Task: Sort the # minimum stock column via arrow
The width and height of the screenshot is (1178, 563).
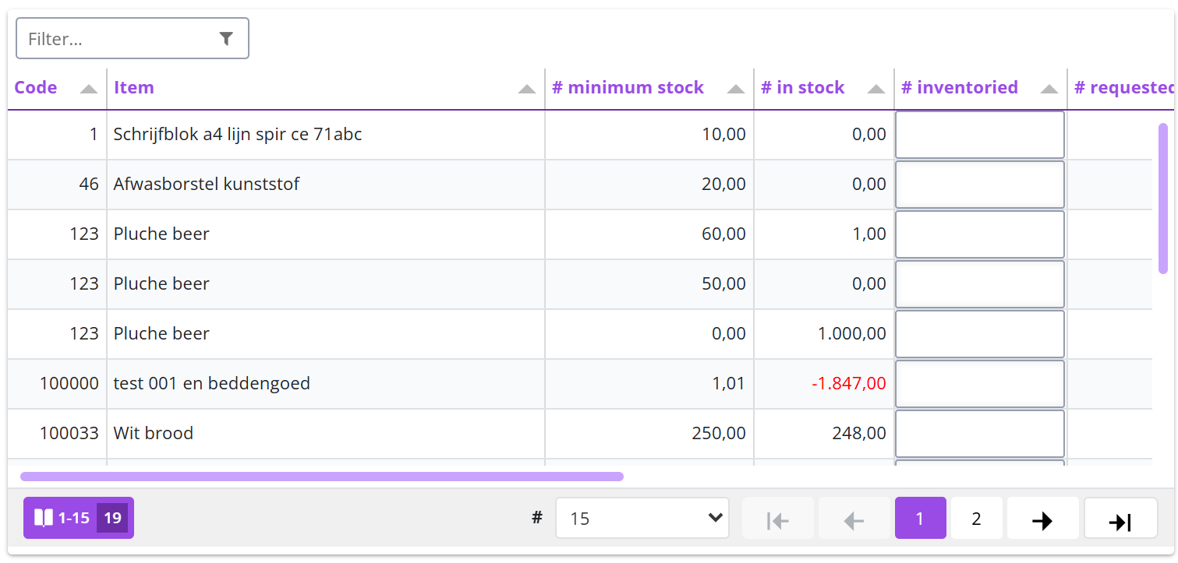Action: pyautogui.click(x=736, y=89)
